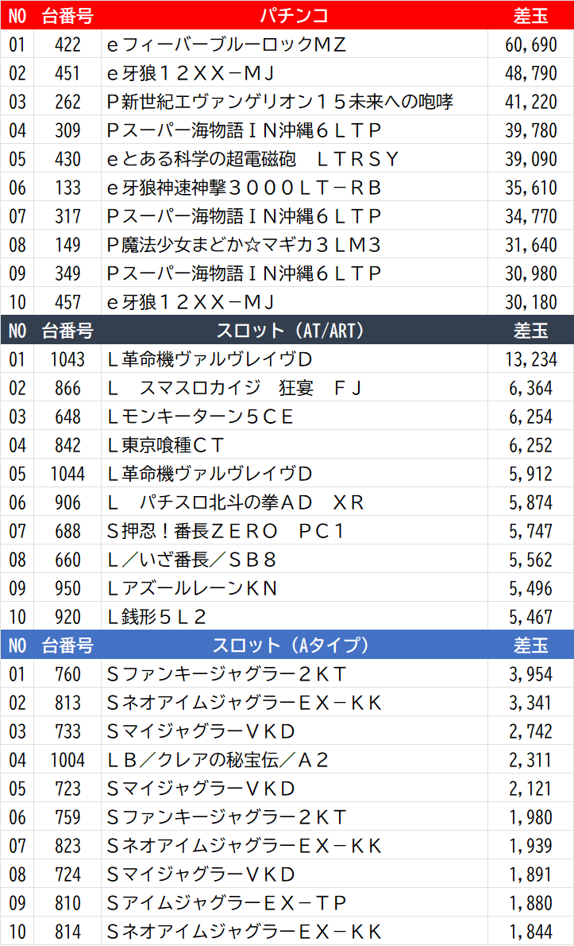
Task: Click machine number 733
Action: tap(67, 732)
